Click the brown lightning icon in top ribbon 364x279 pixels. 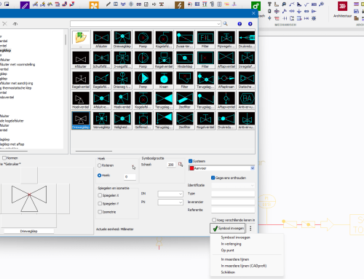[179, 5]
